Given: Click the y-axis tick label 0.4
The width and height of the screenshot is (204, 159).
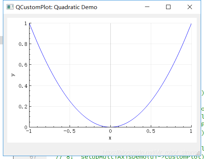Looking at the screenshot, I should tap(23, 86).
